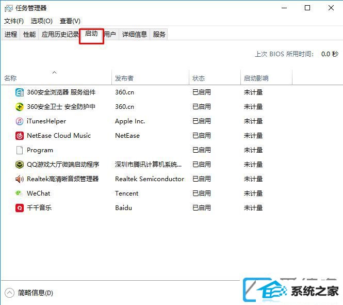The image size is (343, 305).
Task: Click 未计量 impact in 千千音乐 row
Action: [253, 208]
